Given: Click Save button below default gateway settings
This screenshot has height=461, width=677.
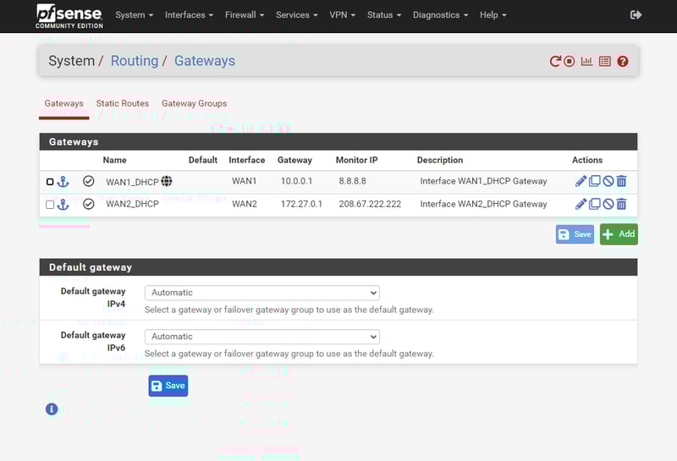Looking at the screenshot, I should click(x=168, y=386).
